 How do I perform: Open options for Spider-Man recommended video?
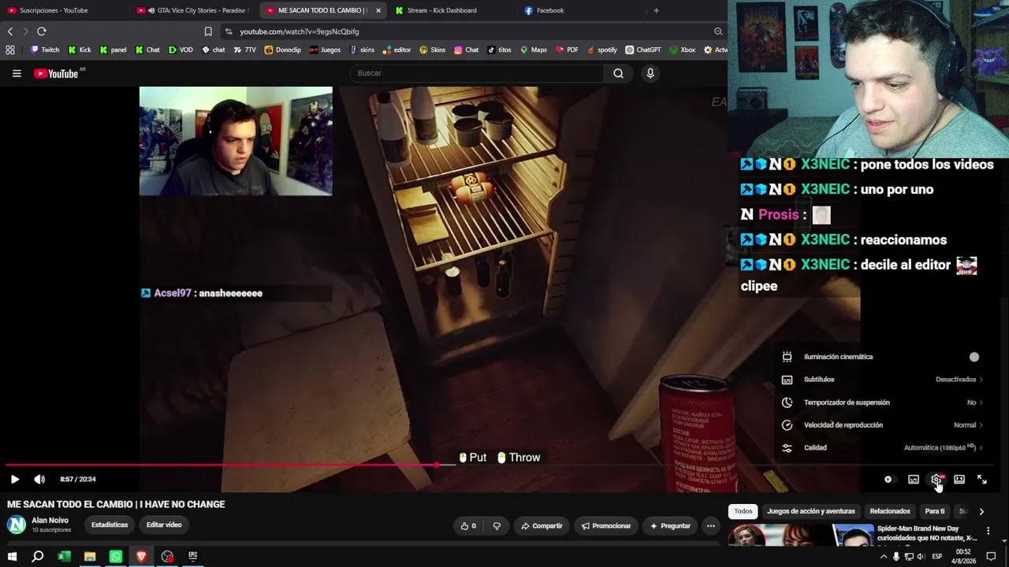pyautogui.click(x=988, y=531)
